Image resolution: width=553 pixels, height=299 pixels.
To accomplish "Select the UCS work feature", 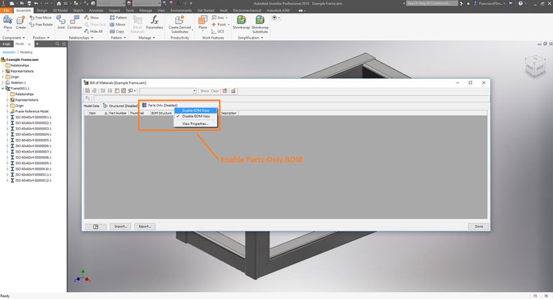I will click(218, 31).
